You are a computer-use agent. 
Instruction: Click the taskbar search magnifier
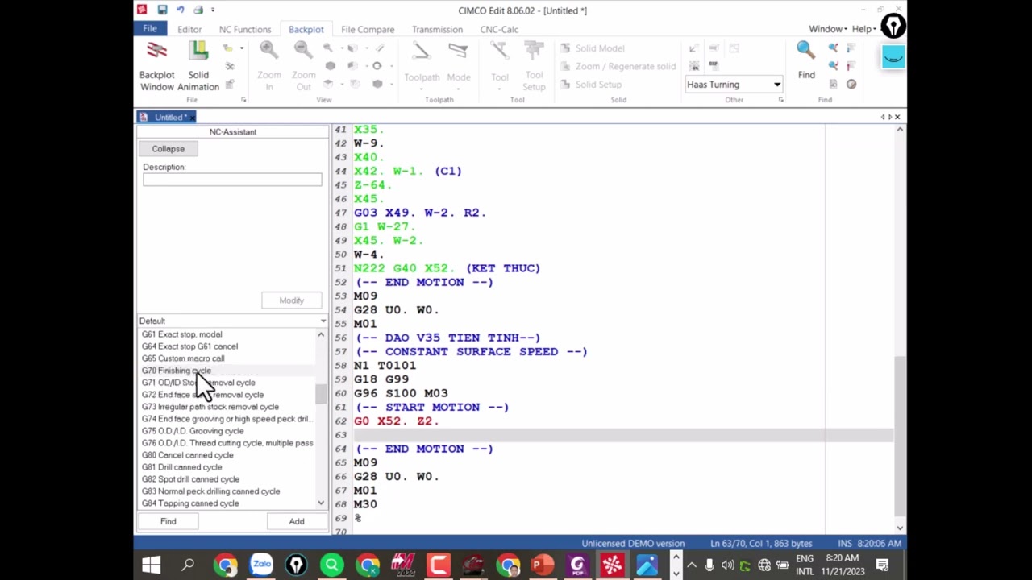[x=188, y=565]
